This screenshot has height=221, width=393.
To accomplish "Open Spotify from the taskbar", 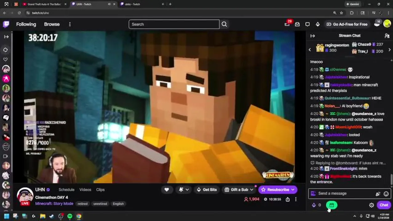I will 70,216.
